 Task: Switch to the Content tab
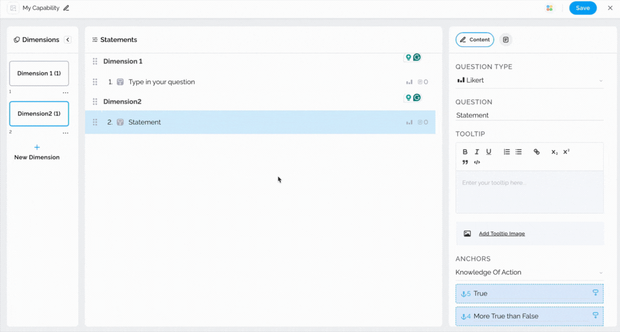474,40
